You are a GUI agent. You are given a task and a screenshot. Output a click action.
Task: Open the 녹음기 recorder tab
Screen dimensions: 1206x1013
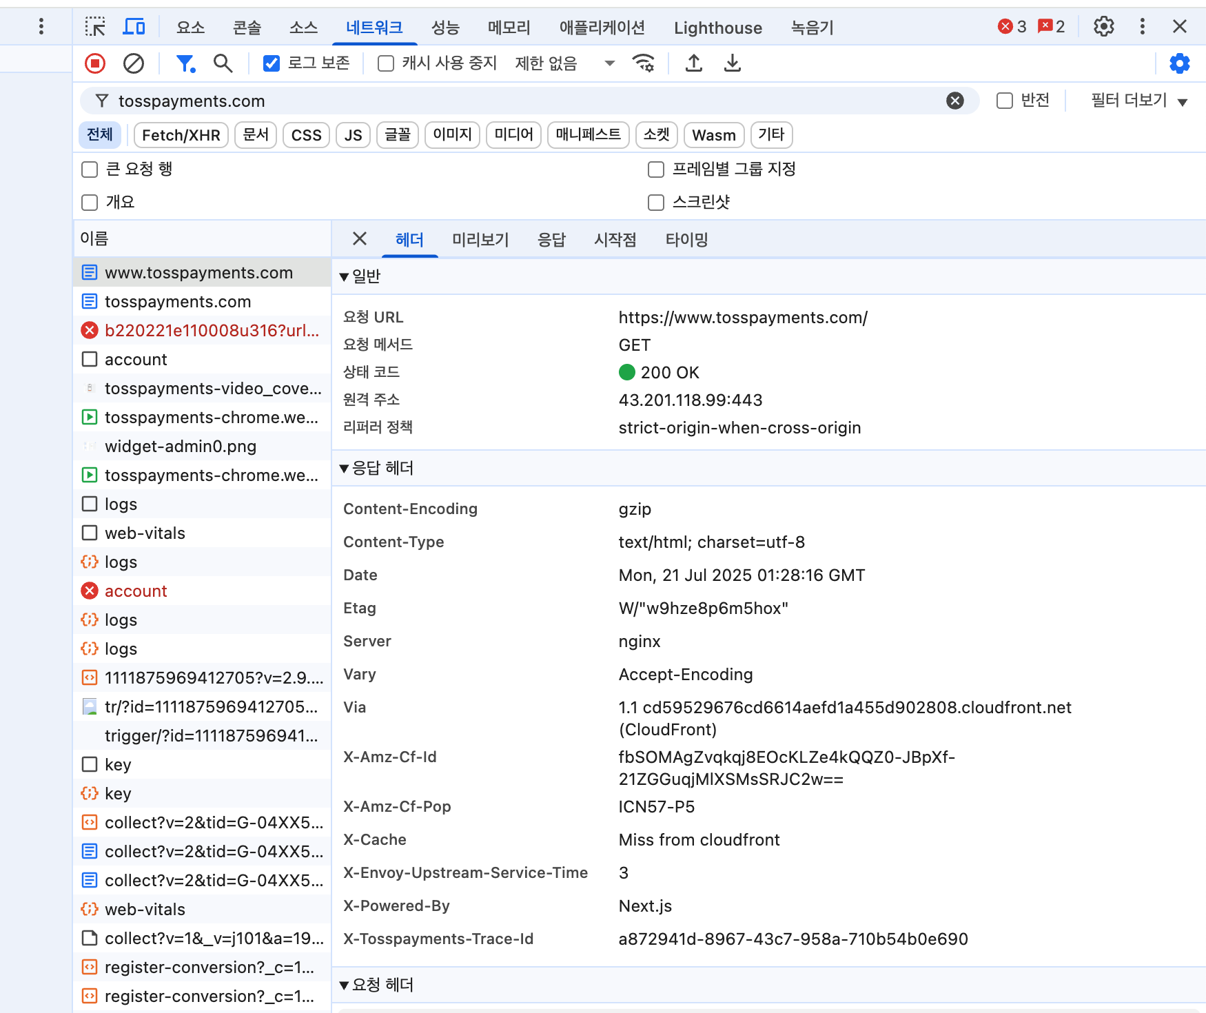[x=812, y=28]
